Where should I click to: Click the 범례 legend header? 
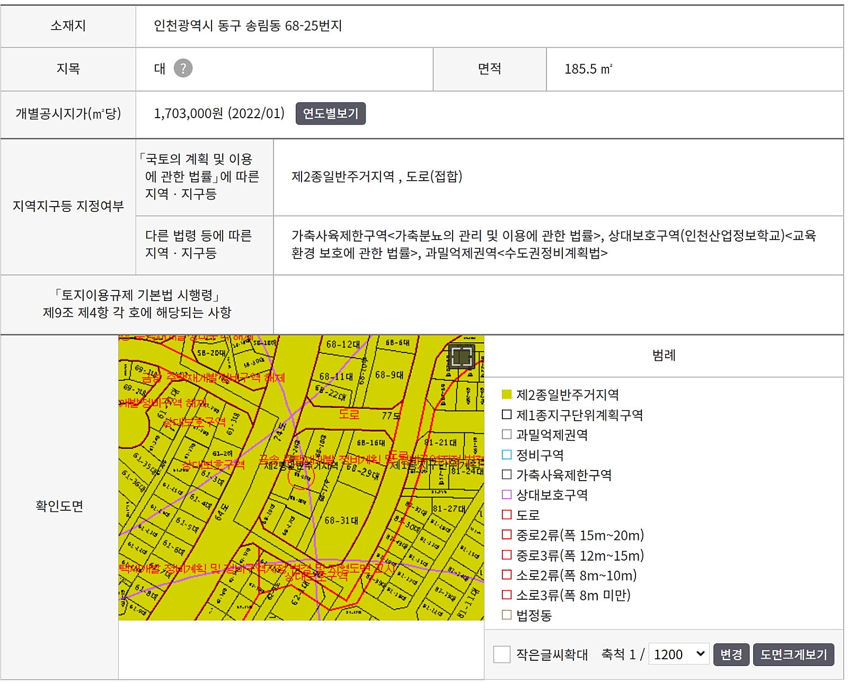tap(664, 356)
